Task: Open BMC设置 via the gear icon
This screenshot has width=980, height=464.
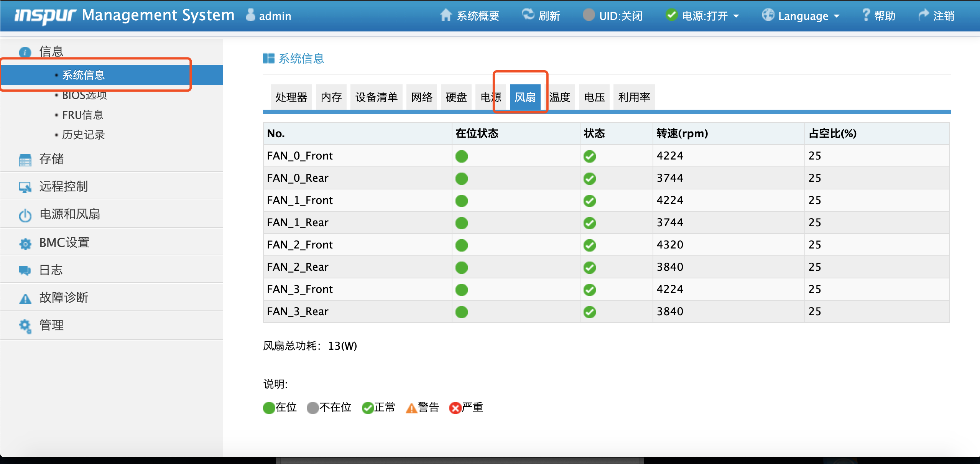Action: point(25,243)
